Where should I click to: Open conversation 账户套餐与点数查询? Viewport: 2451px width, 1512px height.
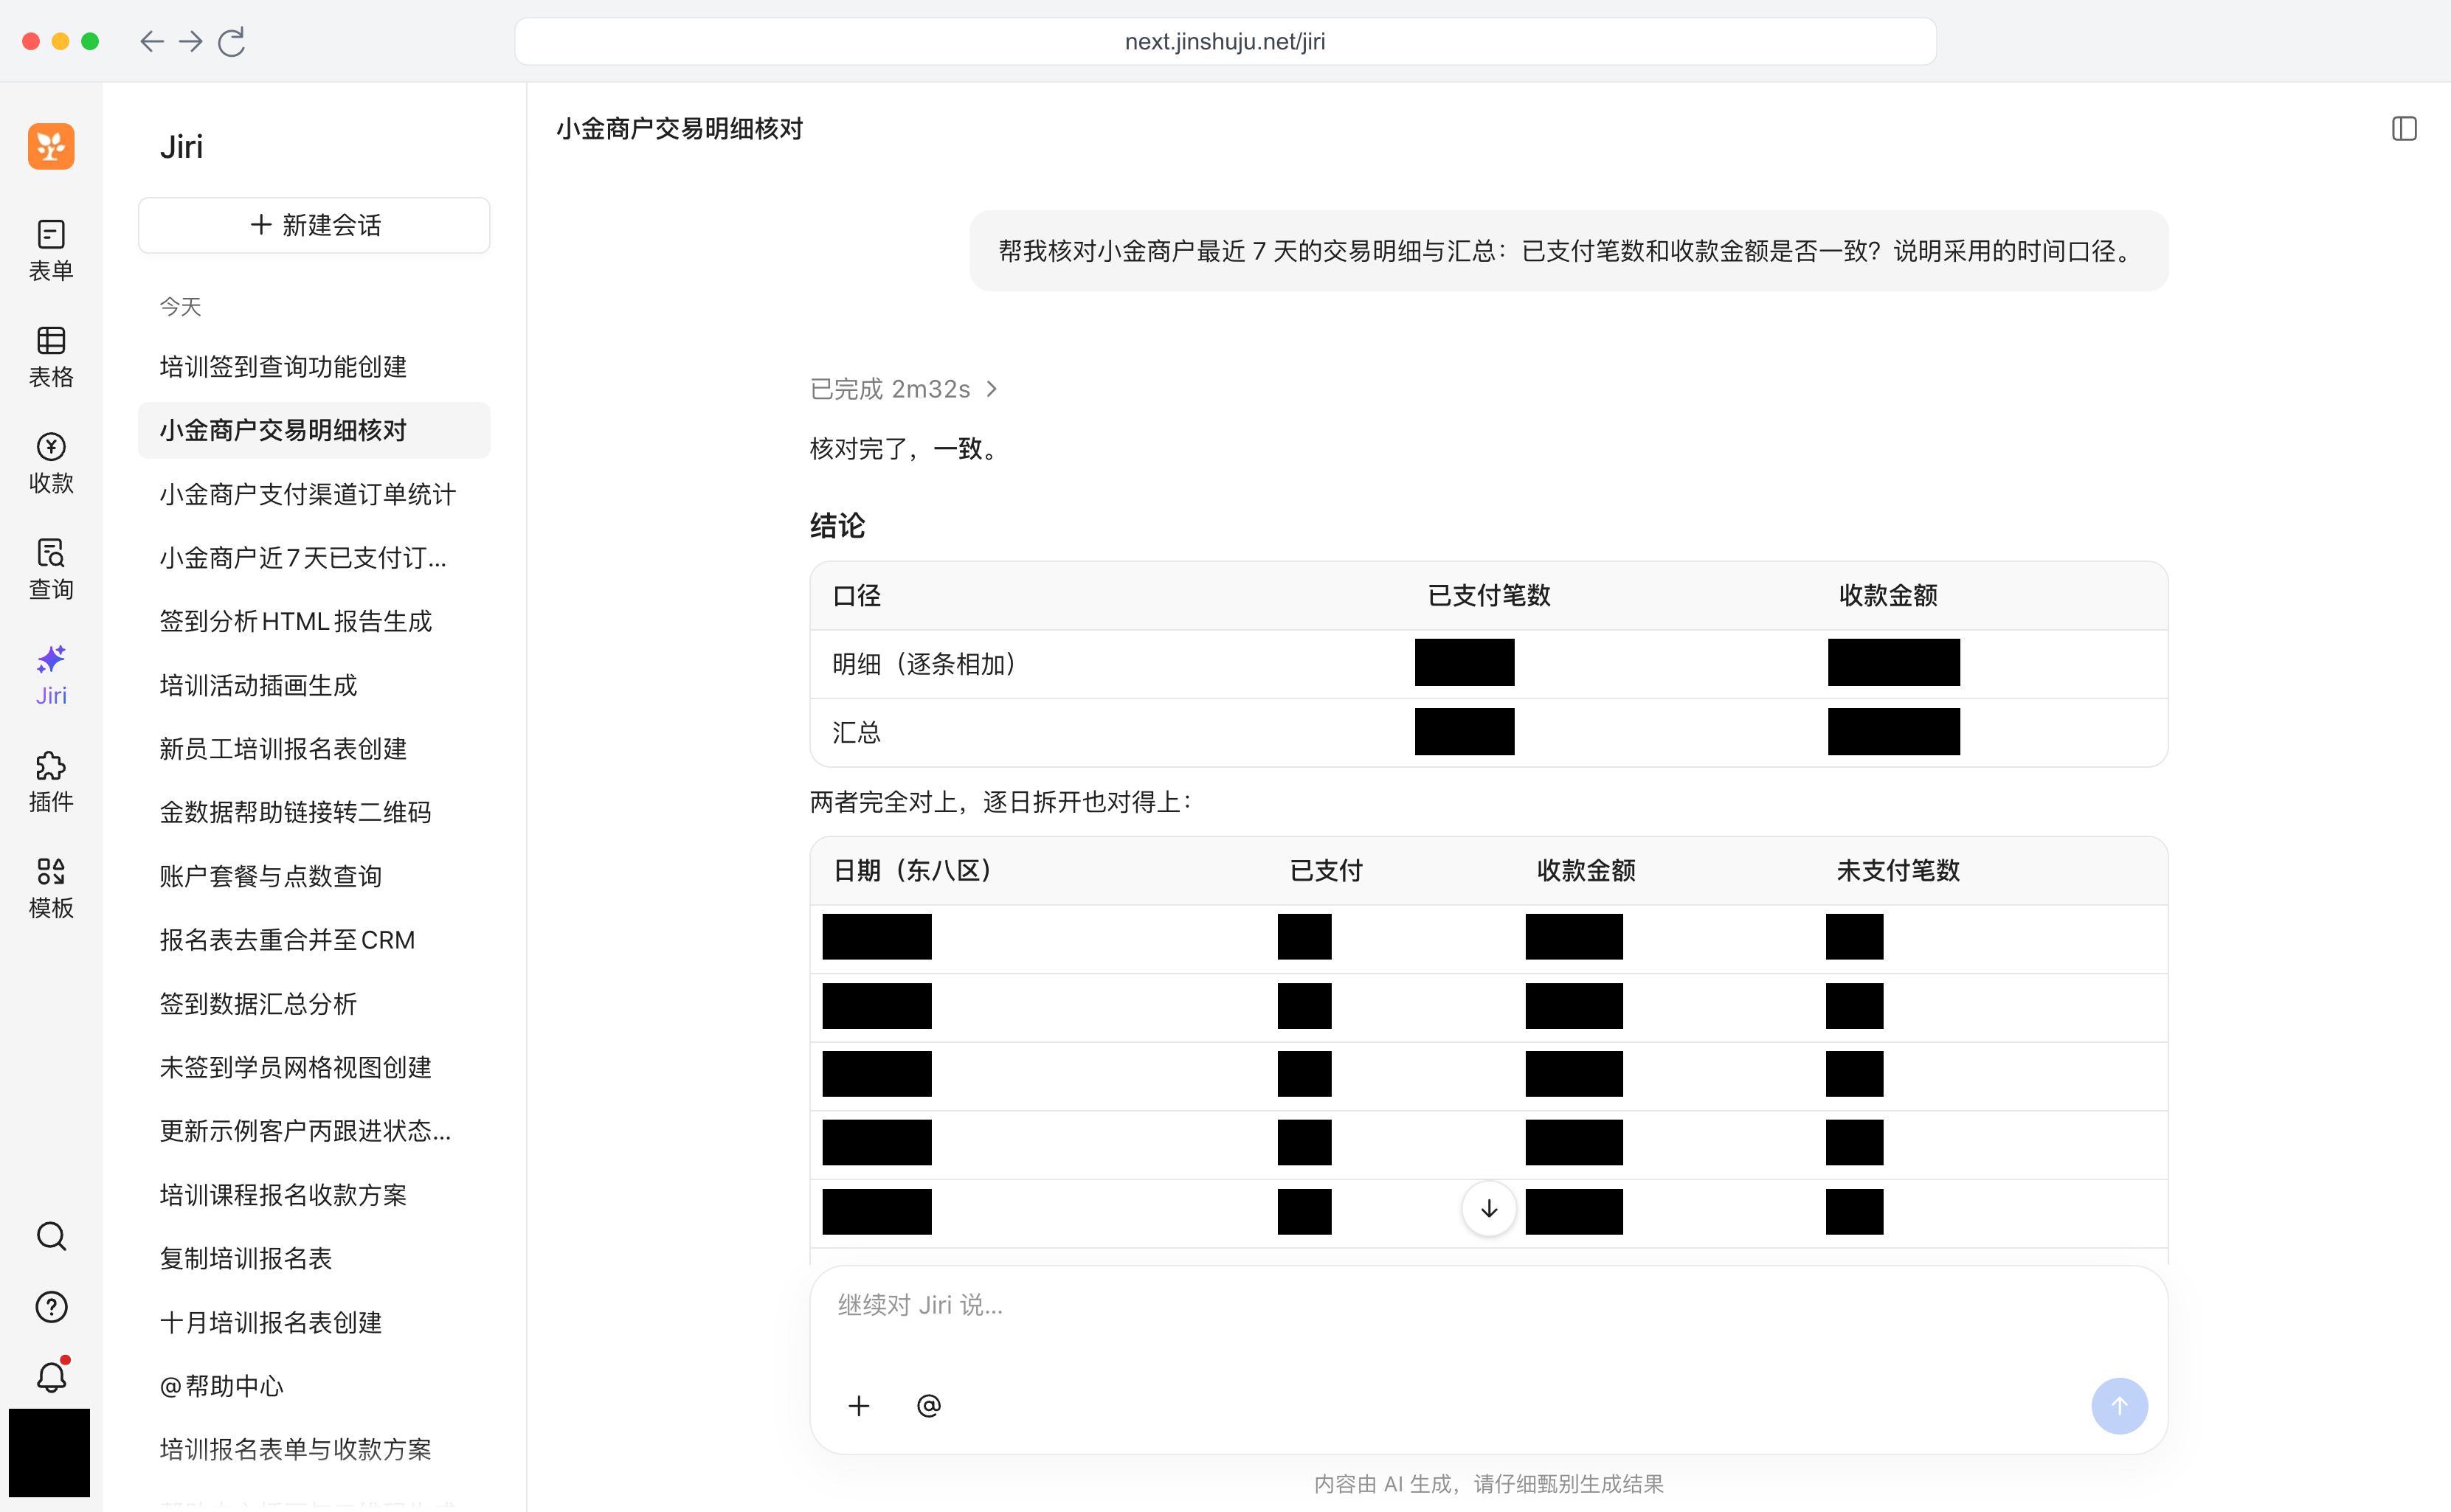tap(314, 876)
